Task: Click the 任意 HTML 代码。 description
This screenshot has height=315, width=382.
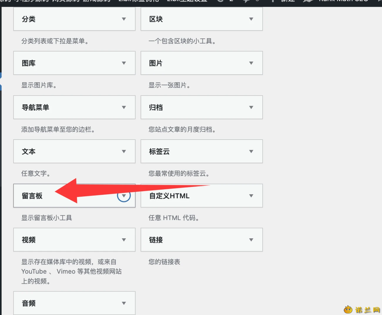Action: coord(174,218)
